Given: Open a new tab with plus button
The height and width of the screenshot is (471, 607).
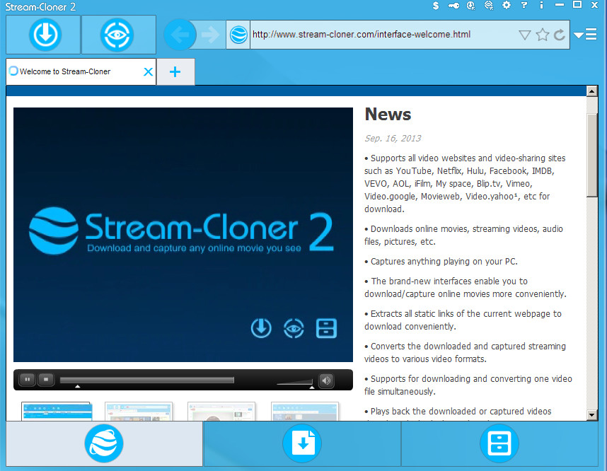Looking at the screenshot, I should 175,71.
